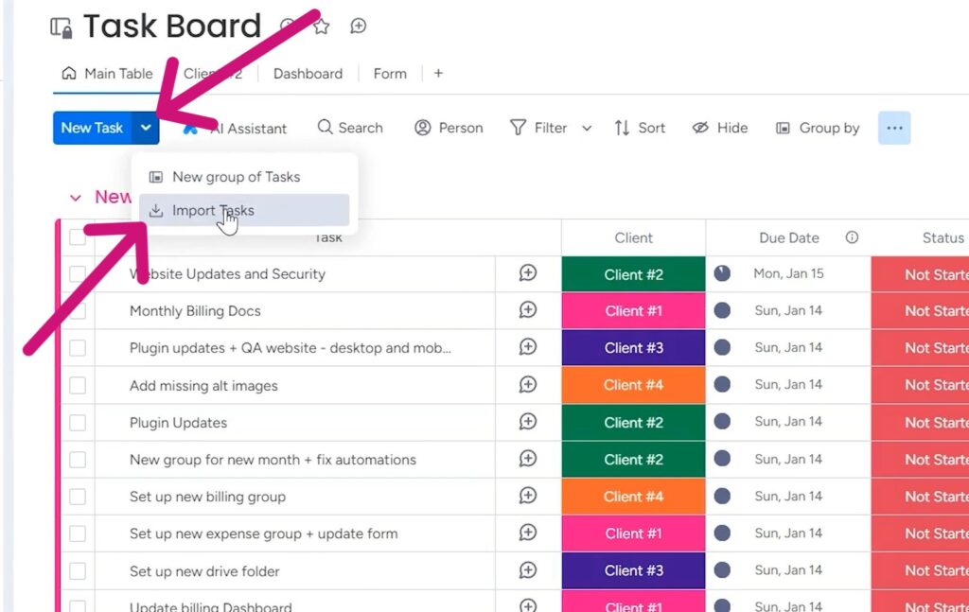Open the Due Date column info icon
Screen dimensions: 969x612
(x=853, y=237)
